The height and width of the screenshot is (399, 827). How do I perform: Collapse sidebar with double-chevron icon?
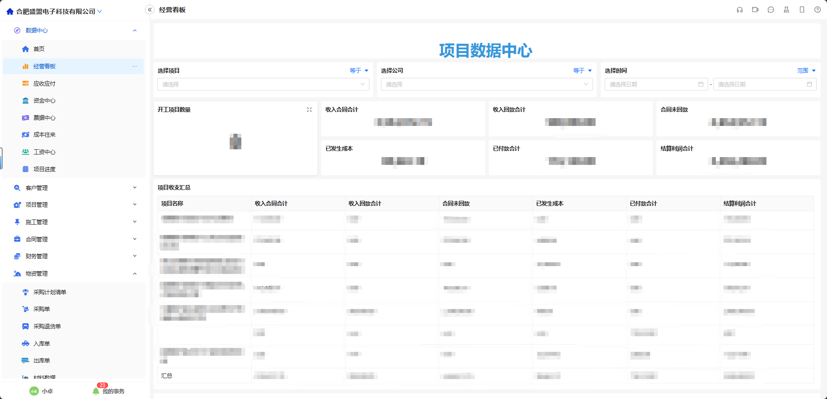(x=150, y=10)
